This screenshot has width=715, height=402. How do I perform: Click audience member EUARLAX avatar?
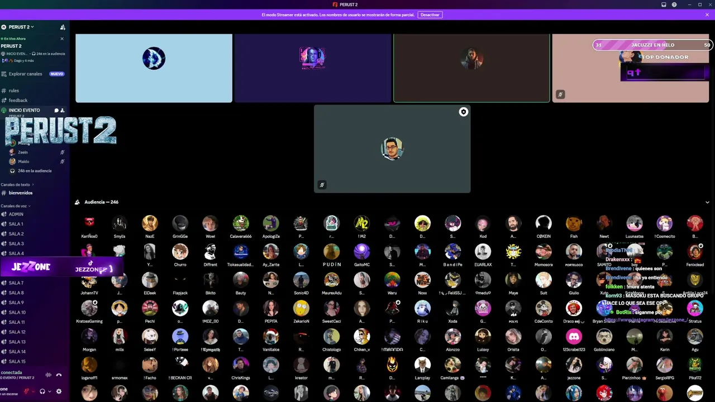tap(483, 252)
